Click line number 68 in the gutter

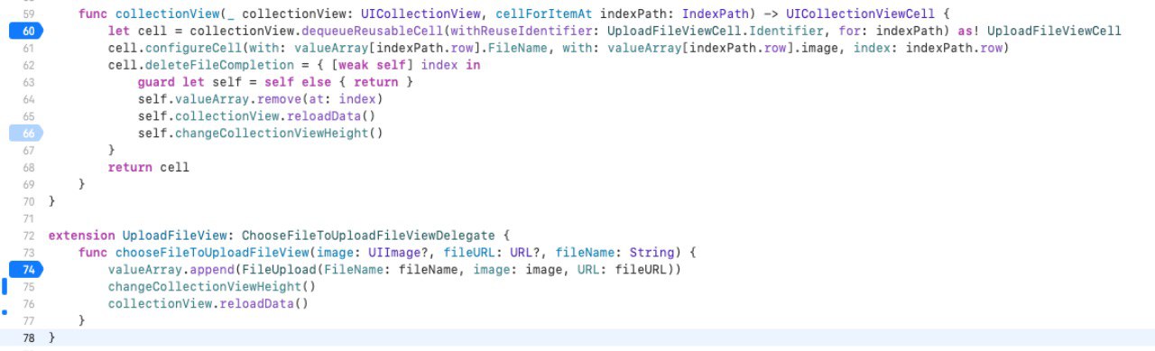[28, 168]
